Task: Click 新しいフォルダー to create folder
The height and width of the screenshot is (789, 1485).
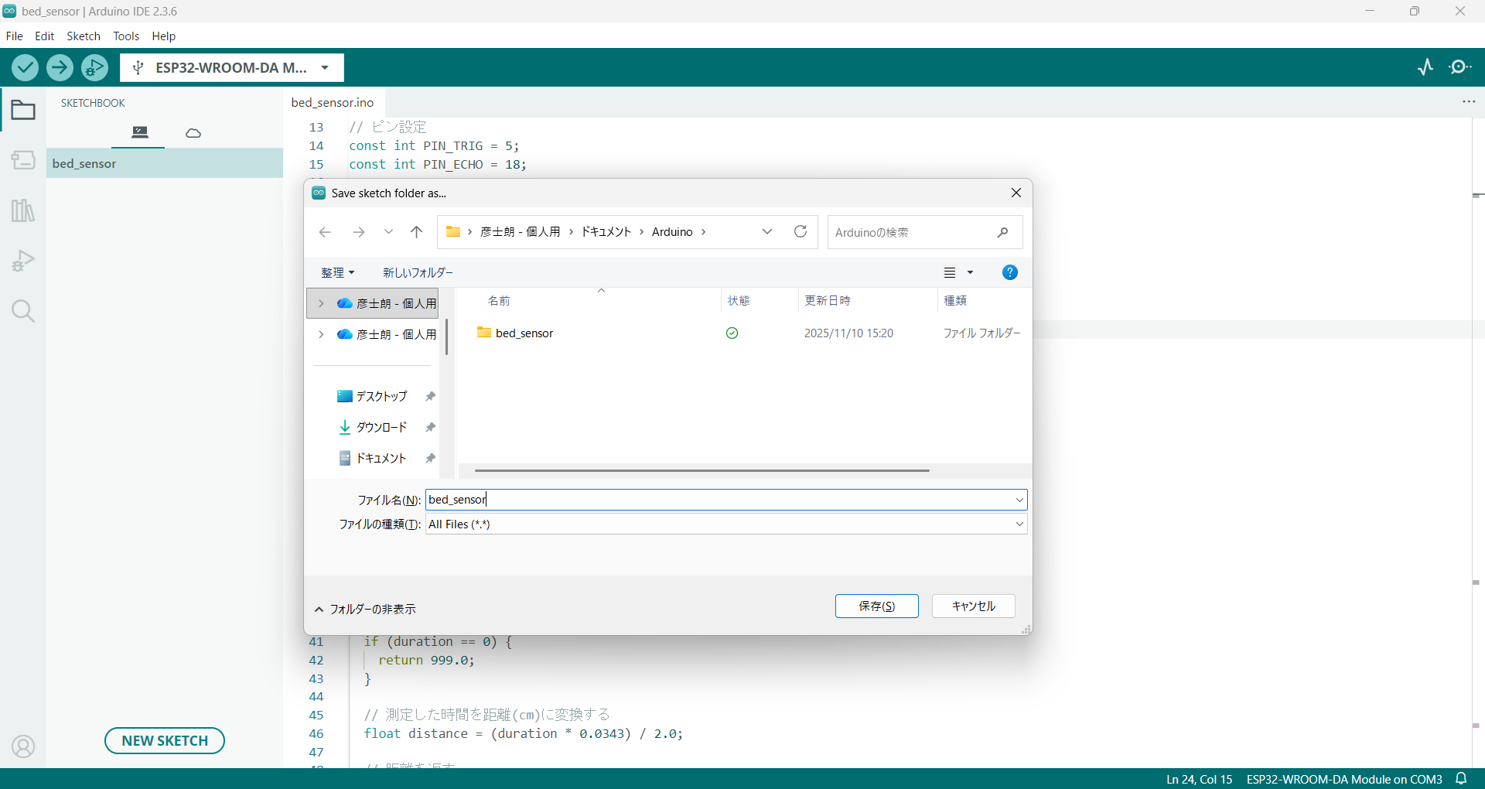Action: pos(418,272)
